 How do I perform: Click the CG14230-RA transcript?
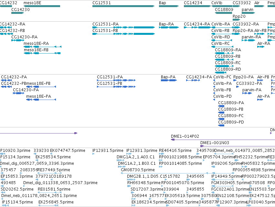[17, 40]
